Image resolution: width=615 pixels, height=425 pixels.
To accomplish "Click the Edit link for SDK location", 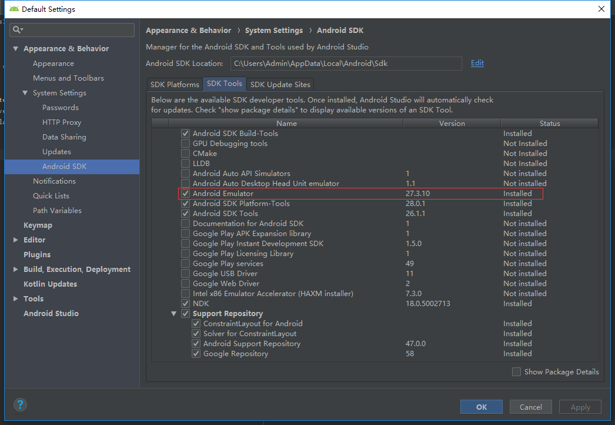I will click(477, 63).
